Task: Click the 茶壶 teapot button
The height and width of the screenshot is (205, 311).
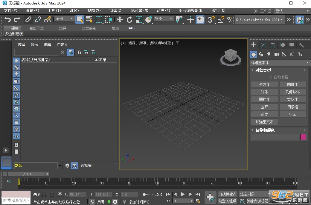Action: tap(265, 114)
